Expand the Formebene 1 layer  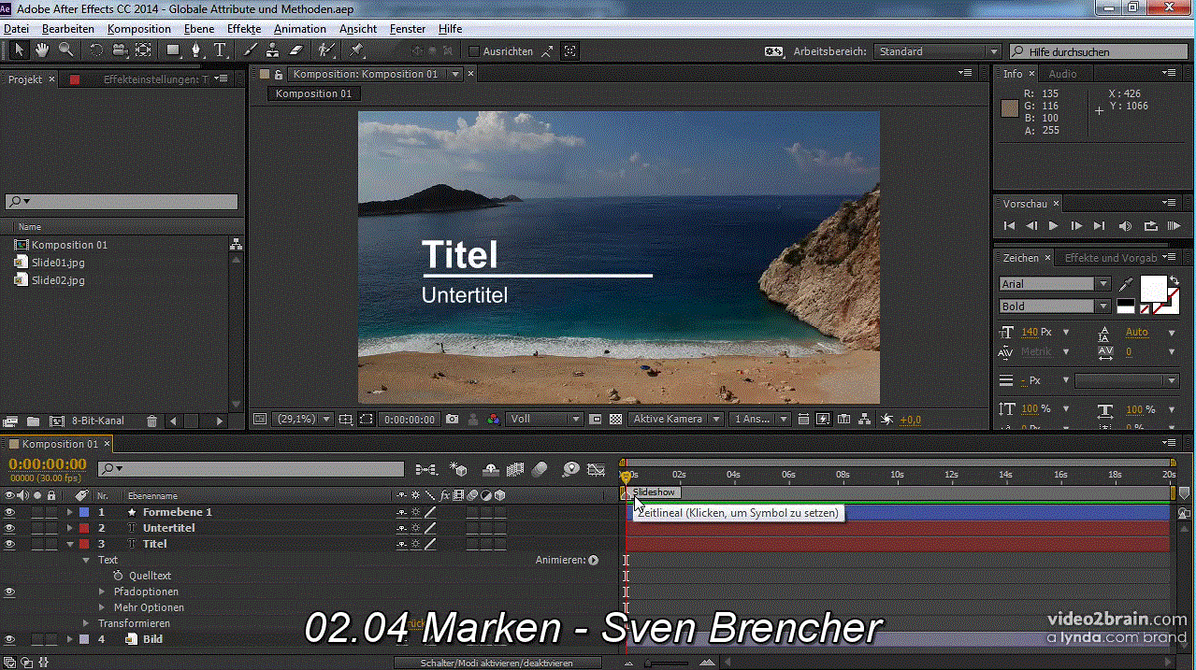click(69, 512)
